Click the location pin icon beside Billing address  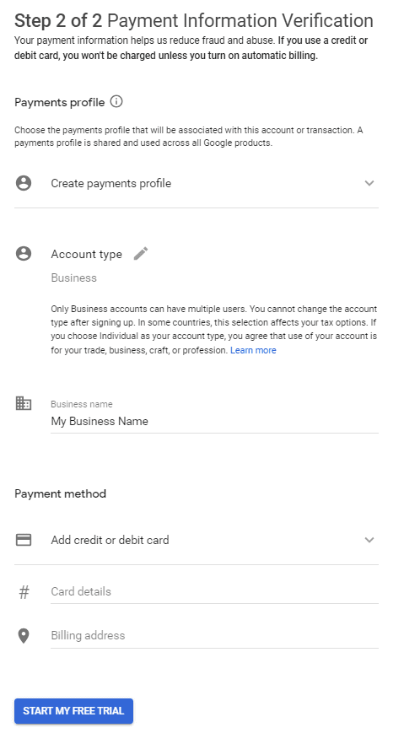pyautogui.click(x=24, y=636)
